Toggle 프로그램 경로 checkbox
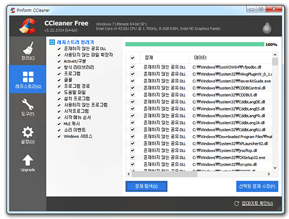This screenshot has width=289, height=219. pos(59,86)
